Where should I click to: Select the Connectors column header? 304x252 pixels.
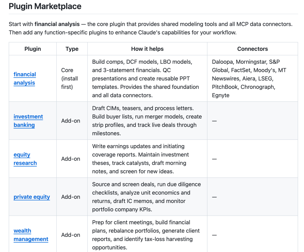[252, 49]
